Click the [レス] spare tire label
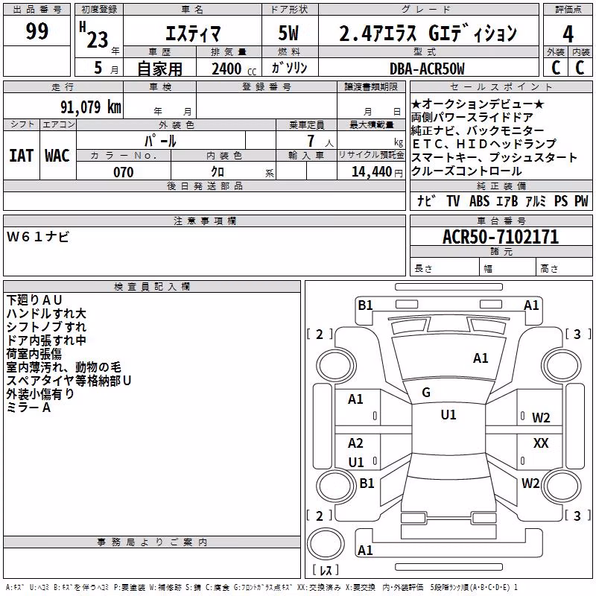This screenshot has height=596, width=596. 326,569
